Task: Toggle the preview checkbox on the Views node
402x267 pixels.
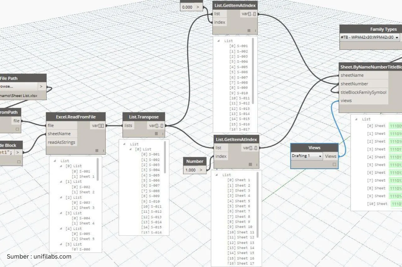Action: (334, 164)
